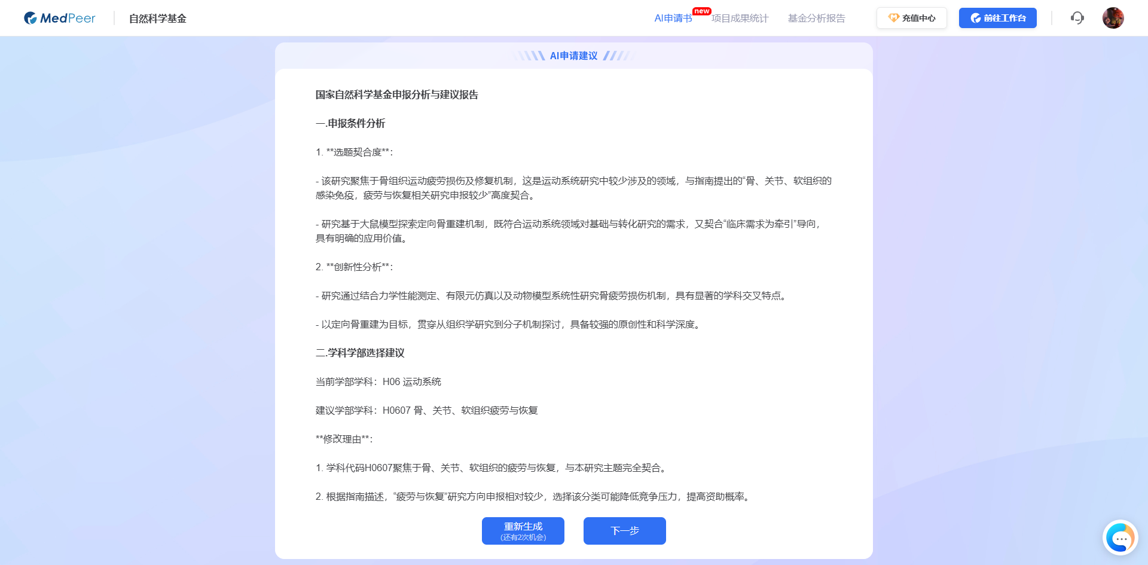This screenshot has width=1148, height=565.
Task: Click 重新生成 to regenerate the report
Action: 523,531
